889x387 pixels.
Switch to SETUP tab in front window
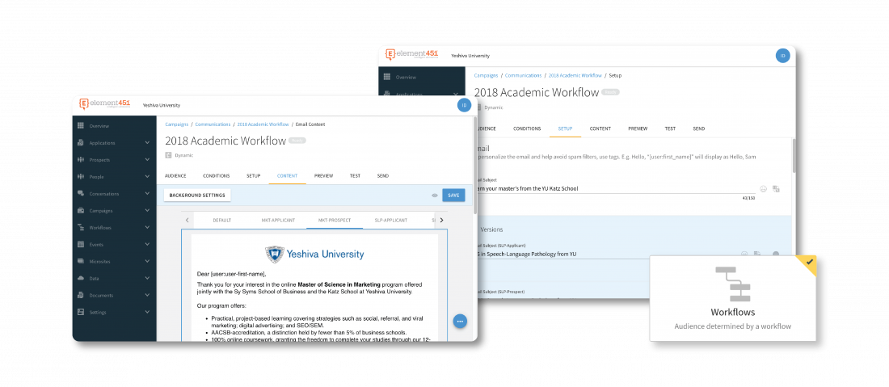254,175
